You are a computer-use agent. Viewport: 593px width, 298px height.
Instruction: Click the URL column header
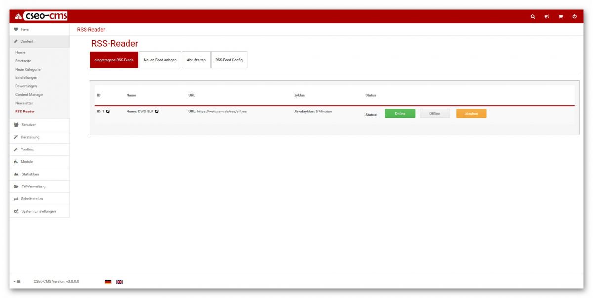tap(192, 95)
